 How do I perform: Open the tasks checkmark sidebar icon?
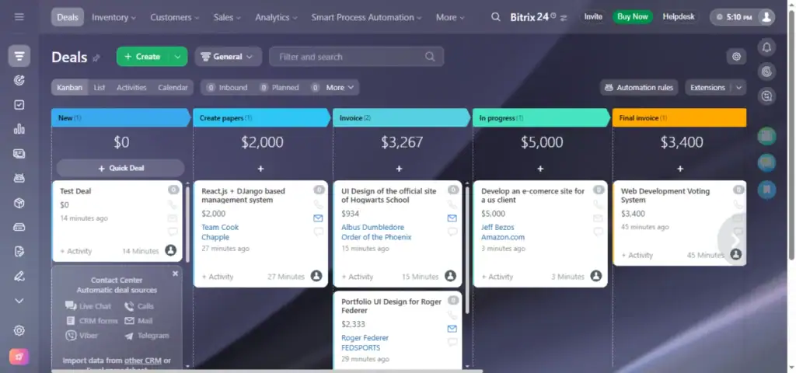click(19, 105)
